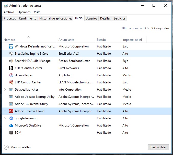The height and width of the screenshot is (155, 173).
Task: Select Realtek HD Audio Manager name text
Action: [33, 61]
